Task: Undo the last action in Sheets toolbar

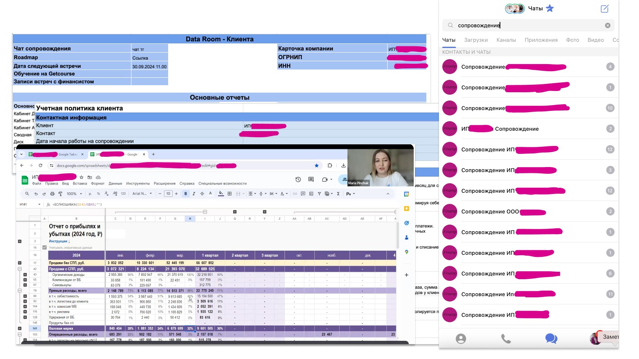Action: click(x=36, y=194)
